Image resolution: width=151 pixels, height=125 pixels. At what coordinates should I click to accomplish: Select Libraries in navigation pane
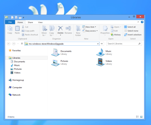point(26,58)
